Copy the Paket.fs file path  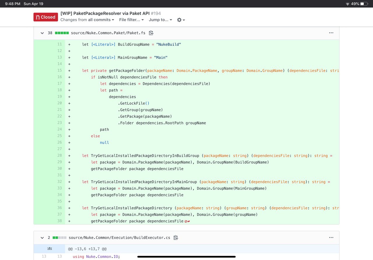(x=151, y=33)
